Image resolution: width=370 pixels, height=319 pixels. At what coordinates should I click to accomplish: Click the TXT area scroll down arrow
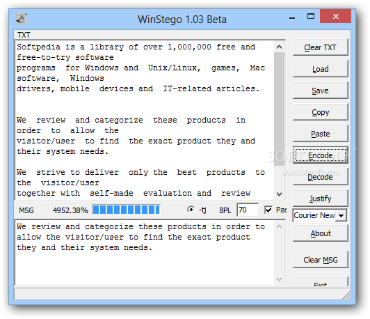(x=279, y=194)
